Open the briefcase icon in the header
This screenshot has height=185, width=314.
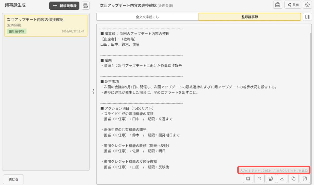click(x=278, y=5)
